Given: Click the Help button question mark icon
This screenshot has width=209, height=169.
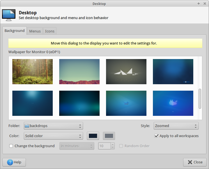Looking at the screenshot, I should pyautogui.click(x=10, y=162).
